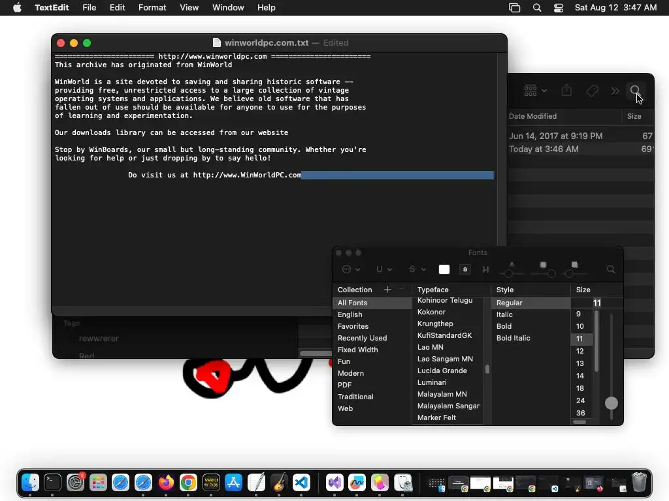The image size is (669, 501).
Task: Add a new font collection with plus
Action: click(x=387, y=290)
